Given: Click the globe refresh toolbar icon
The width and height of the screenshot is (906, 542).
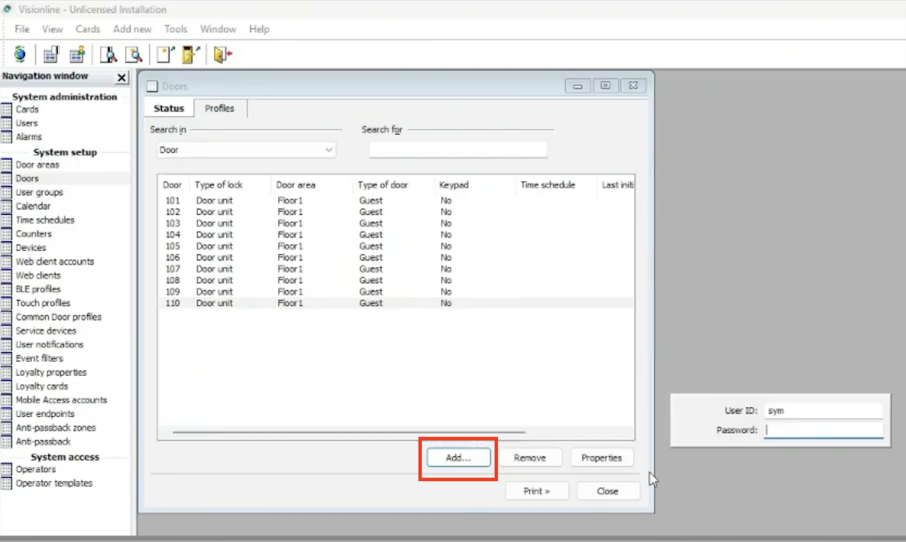Looking at the screenshot, I should tap(20, 55).
